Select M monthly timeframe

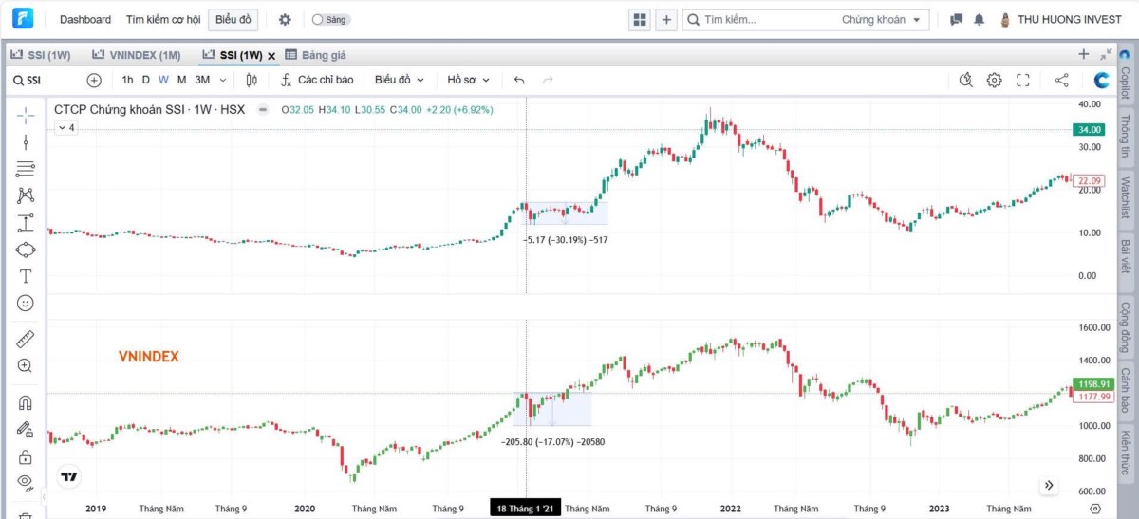click(x=181, y=80)
